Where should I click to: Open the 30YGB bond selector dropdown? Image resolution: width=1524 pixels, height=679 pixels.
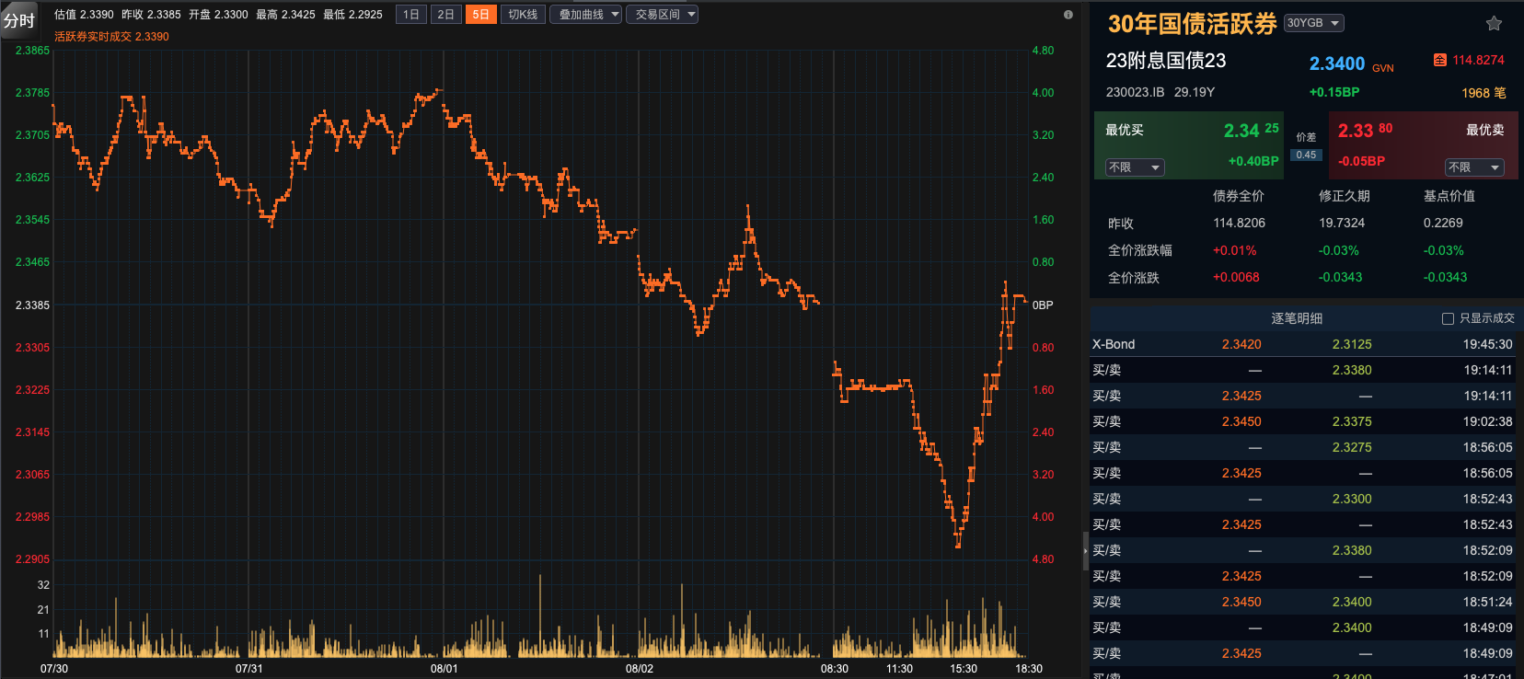pyautogui.click(x=1313, y=23)
